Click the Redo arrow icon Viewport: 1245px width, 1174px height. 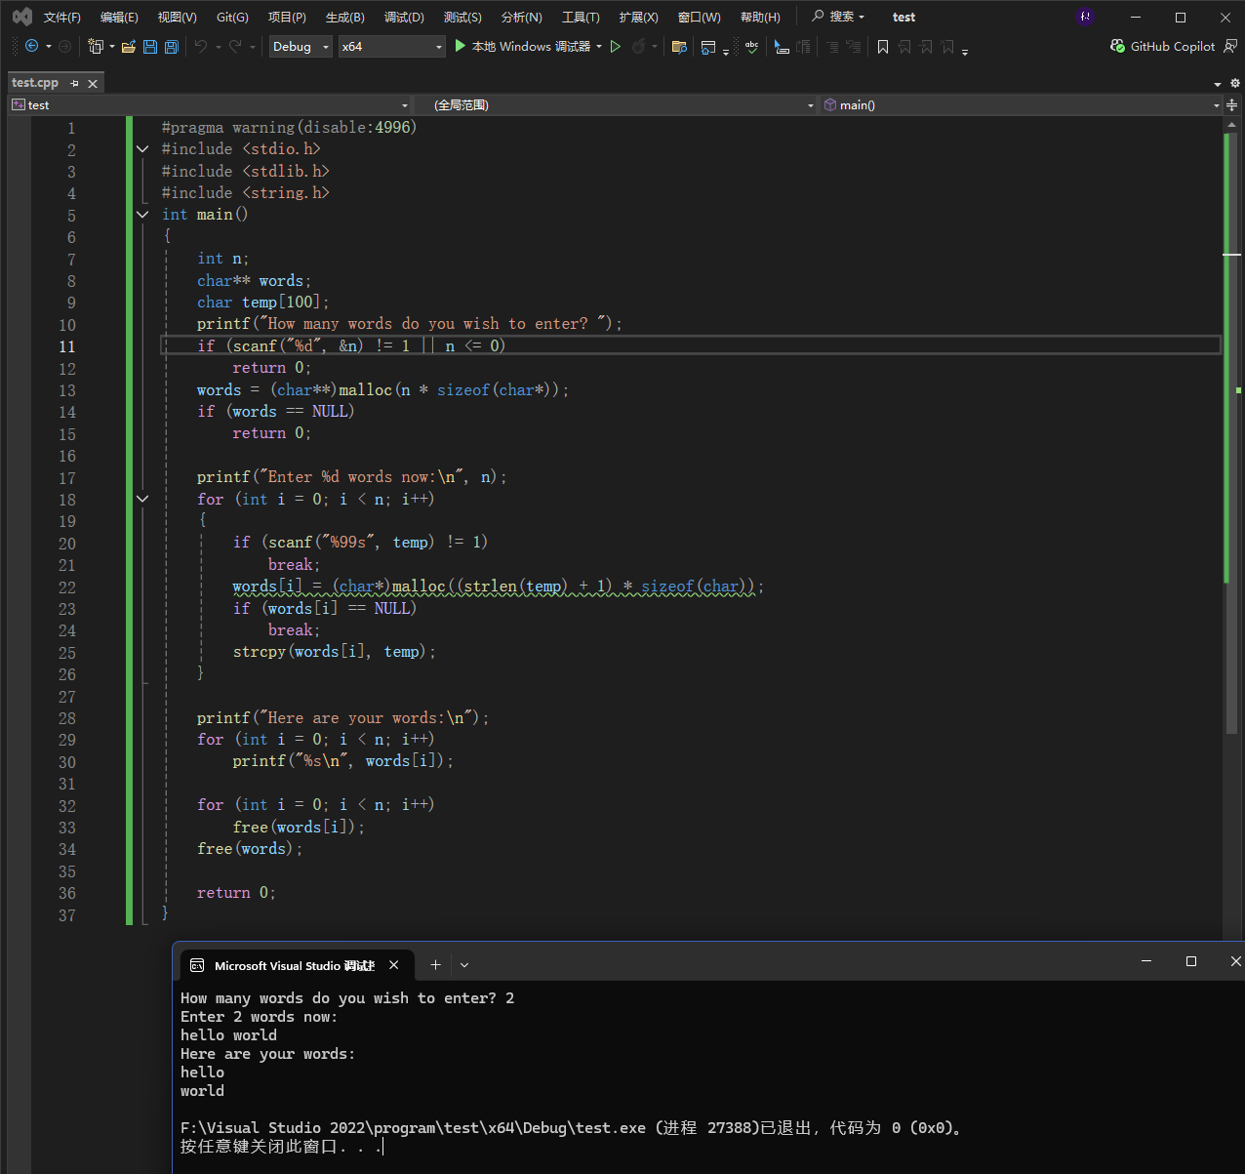[235, 46]
